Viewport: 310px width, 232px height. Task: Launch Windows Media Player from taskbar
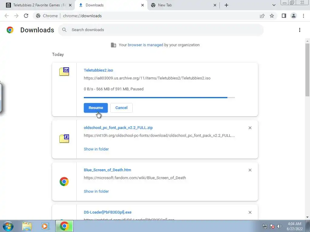[x=45, y=226]
